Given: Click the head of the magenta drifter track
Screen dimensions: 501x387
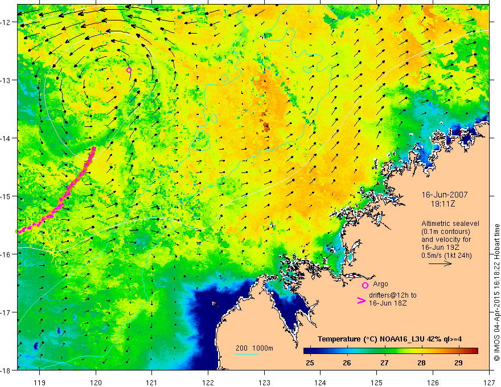Looking at the screenshot, I should pyautogui.click(x=94, y=149).
